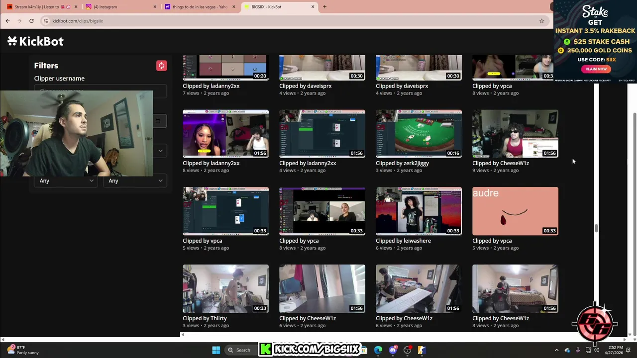637x358 pixels.
Task: Open the calendar date picker icon in Filters
Action: [158, 121]
